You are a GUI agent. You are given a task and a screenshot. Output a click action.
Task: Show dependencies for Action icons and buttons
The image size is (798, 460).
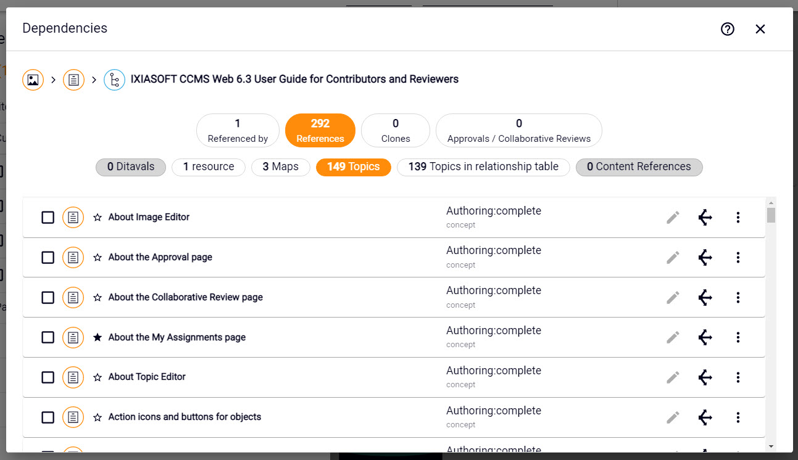tap(705, 417)
